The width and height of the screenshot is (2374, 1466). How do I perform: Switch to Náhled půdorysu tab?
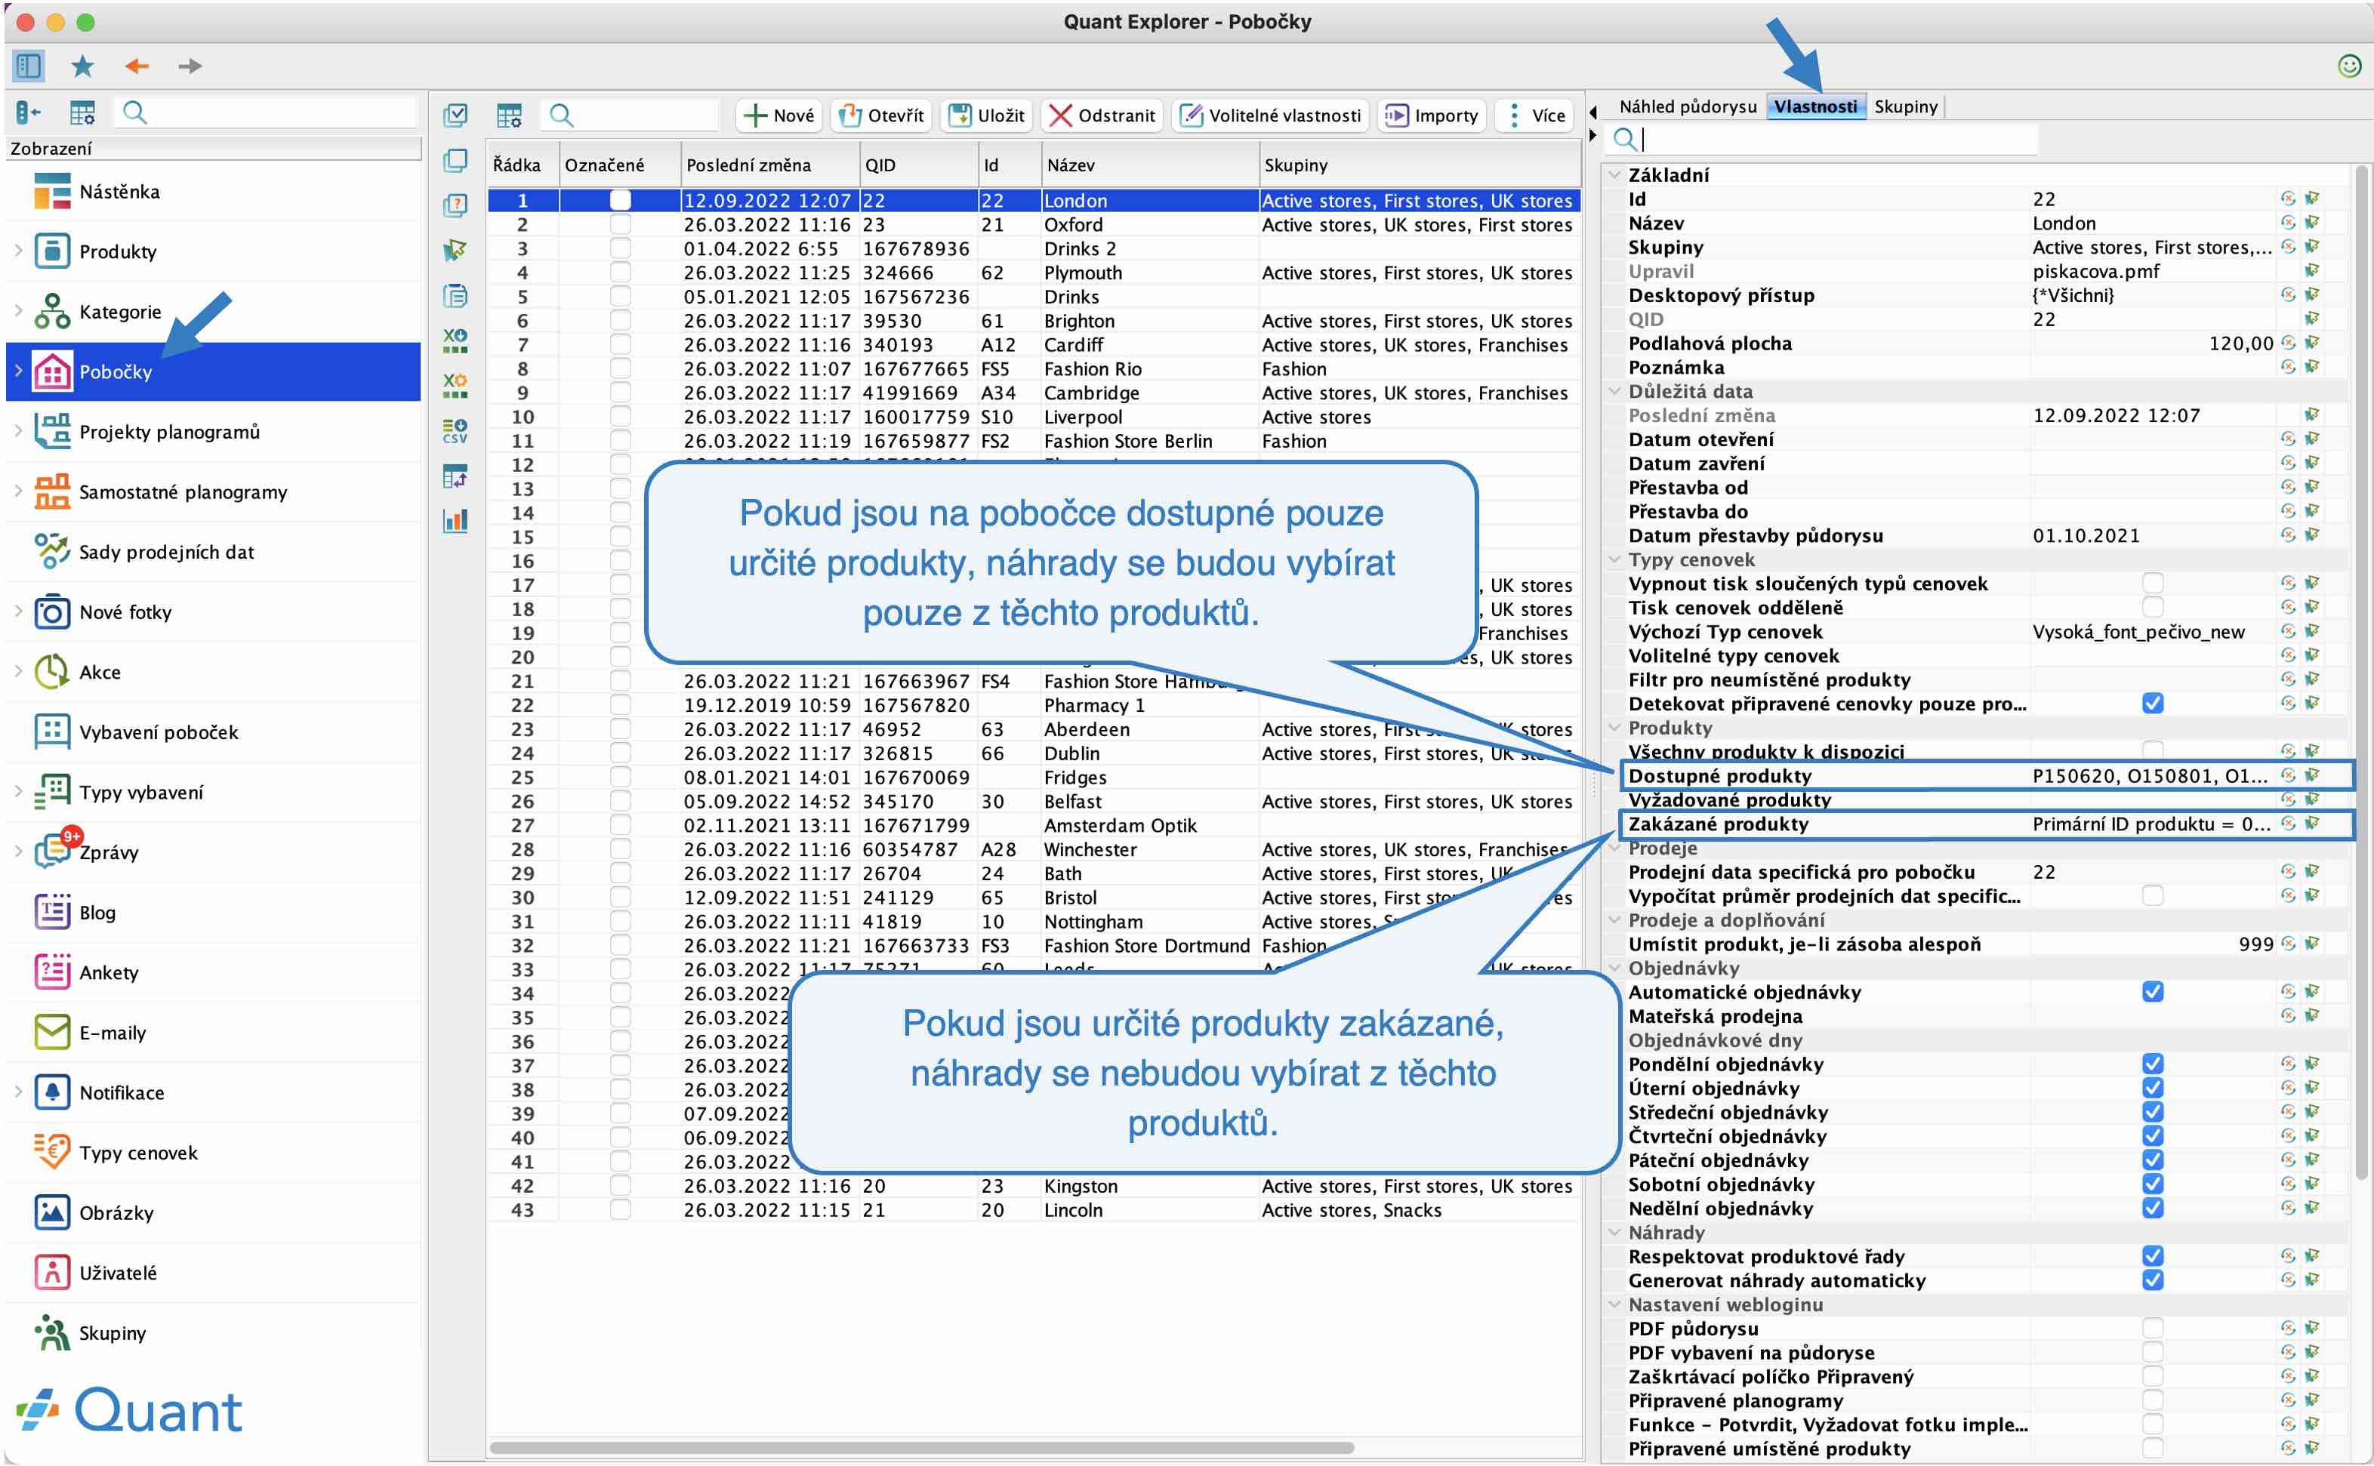(x=1688, y=106)
